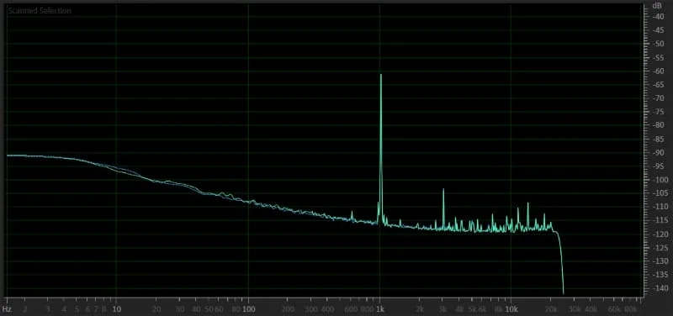Click the '10k' frequency axis label
This screenshot has width=673, height=316.
coord(511,308)
